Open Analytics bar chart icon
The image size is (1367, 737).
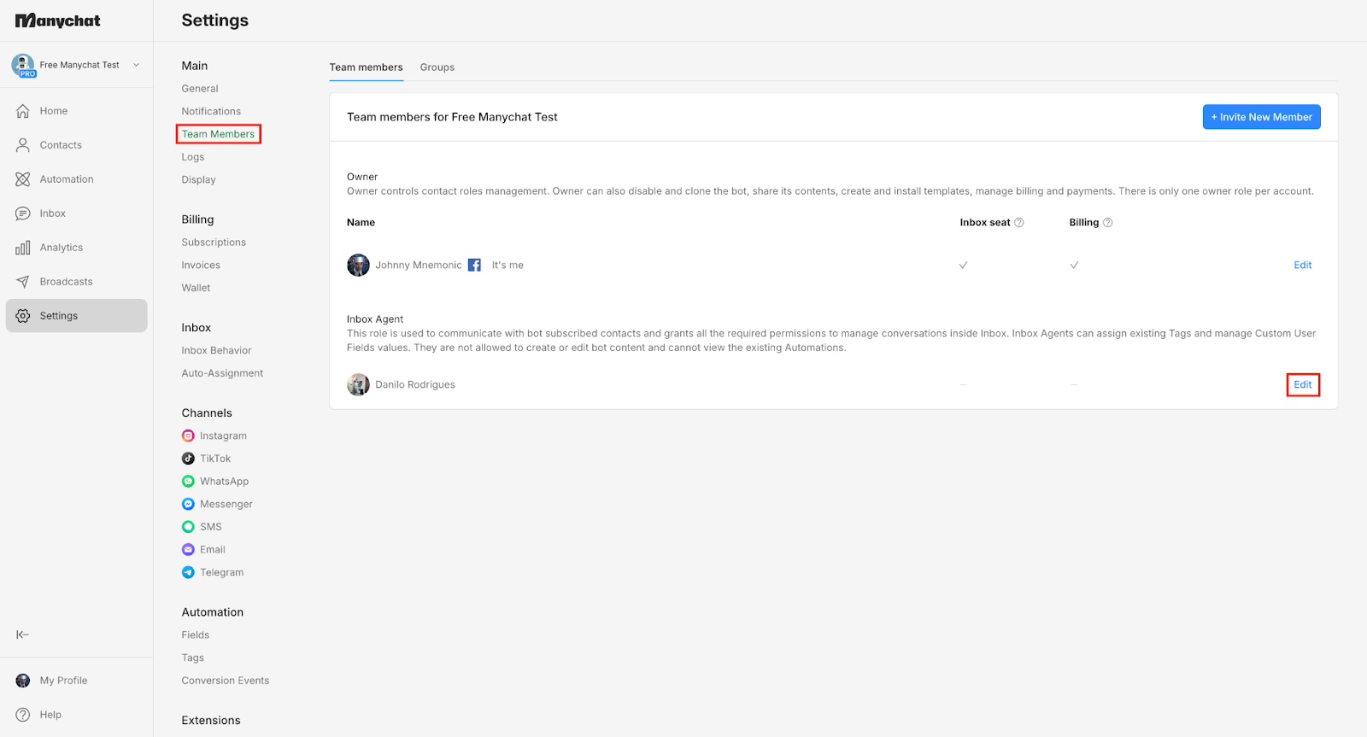[x=23, y=248]
